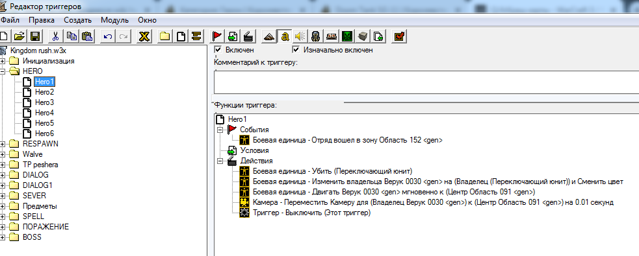Click the trigger comment text field
Image resolution: width=639 pixels, height=256 pixels.
426,82
